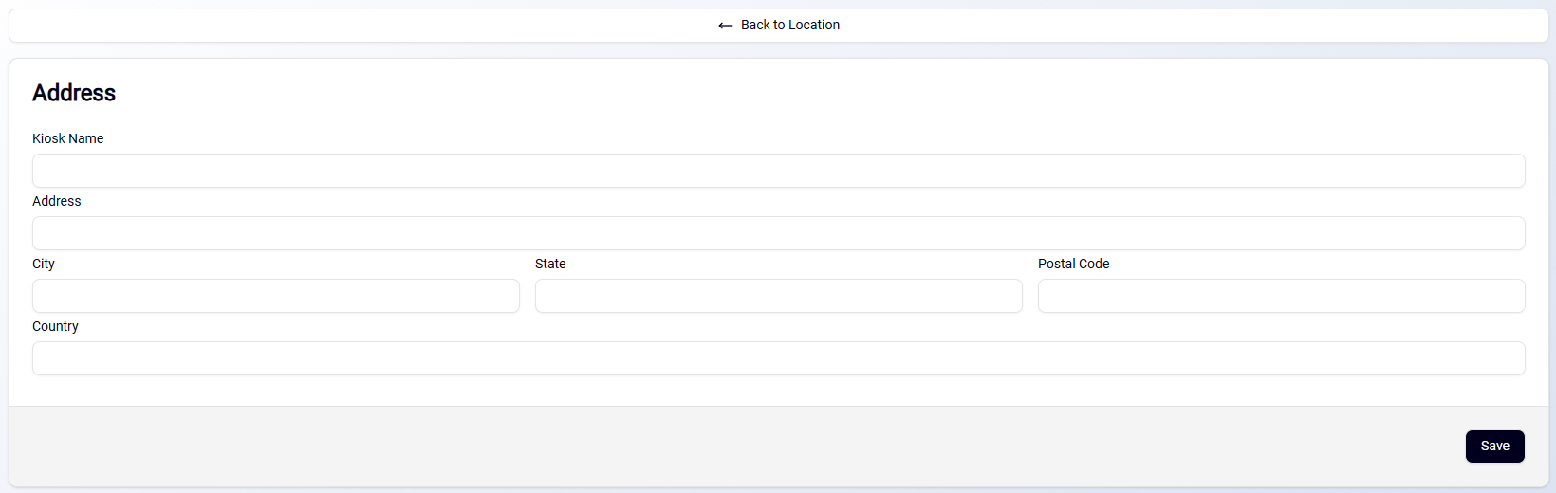1556x493 pixels.
Task: Click the Address field label above its input
Action: 57,201
